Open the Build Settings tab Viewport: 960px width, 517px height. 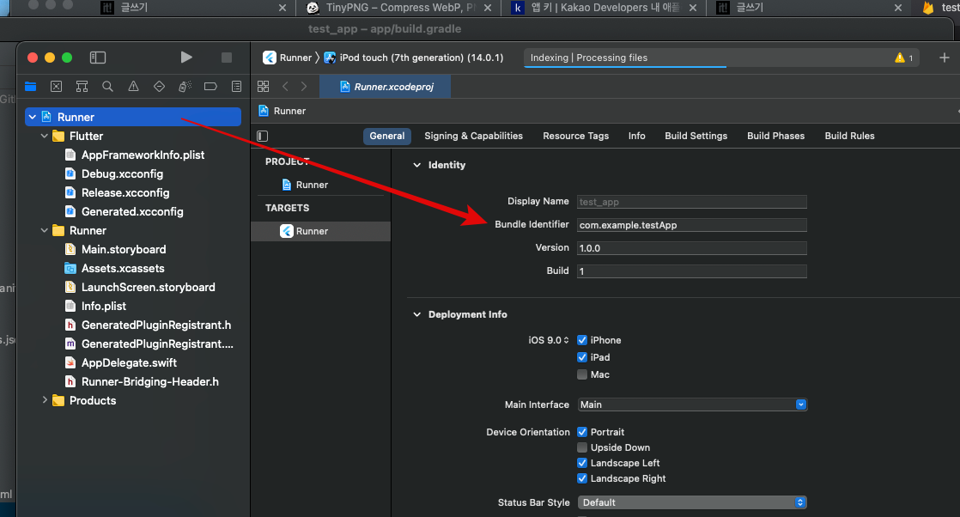[x=696, y=136]
